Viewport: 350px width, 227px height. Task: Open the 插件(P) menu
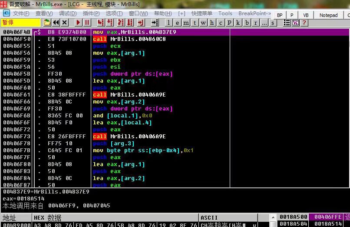tap(91, 13)
